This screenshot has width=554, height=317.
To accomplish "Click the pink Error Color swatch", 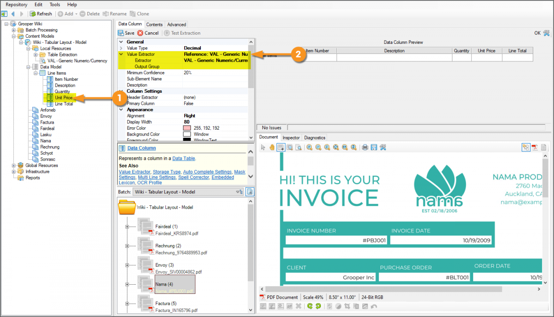I will (187, 128).
